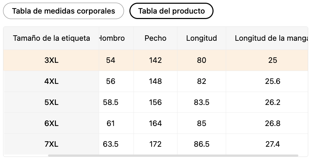Viewport: 314px width, 163px height.
Task: Click the horizontal scrollbar under the table
Action: pos(173,156)
